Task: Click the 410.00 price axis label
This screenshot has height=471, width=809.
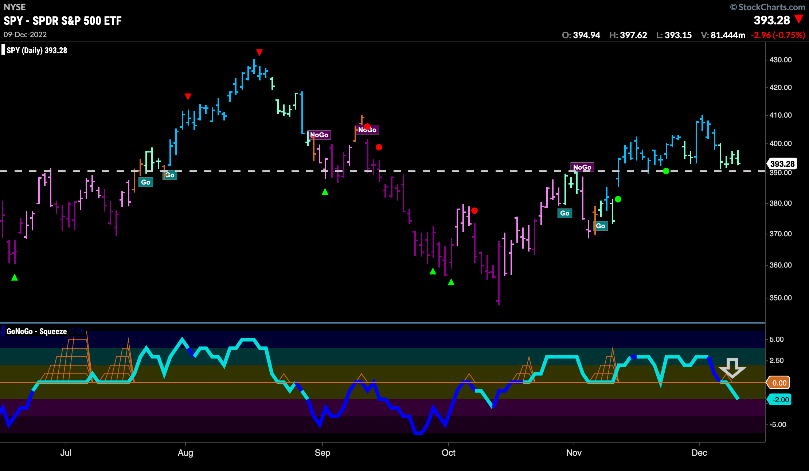Action: [781, 115]
